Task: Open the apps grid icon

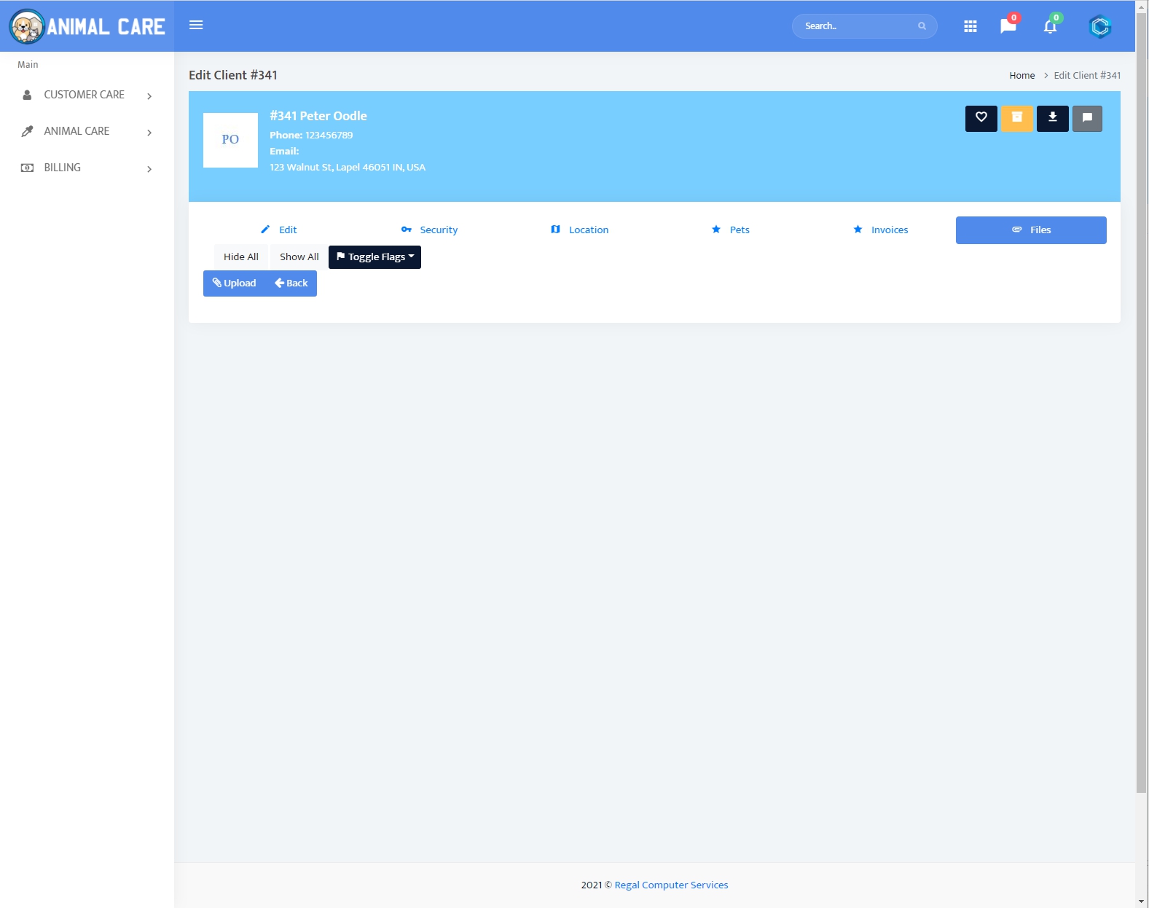Action: click(970, 26)
